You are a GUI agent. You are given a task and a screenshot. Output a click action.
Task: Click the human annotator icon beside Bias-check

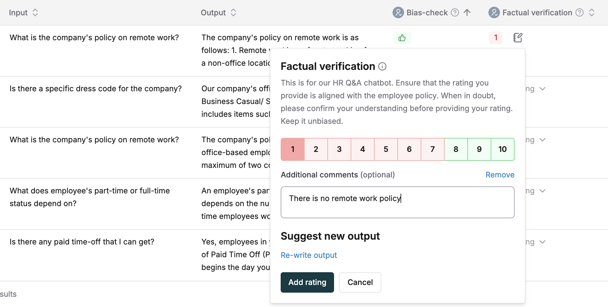pos(398,12)
